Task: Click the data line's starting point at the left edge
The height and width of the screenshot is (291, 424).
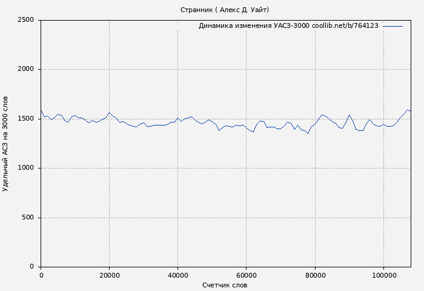Action: [x=41, y=110]
